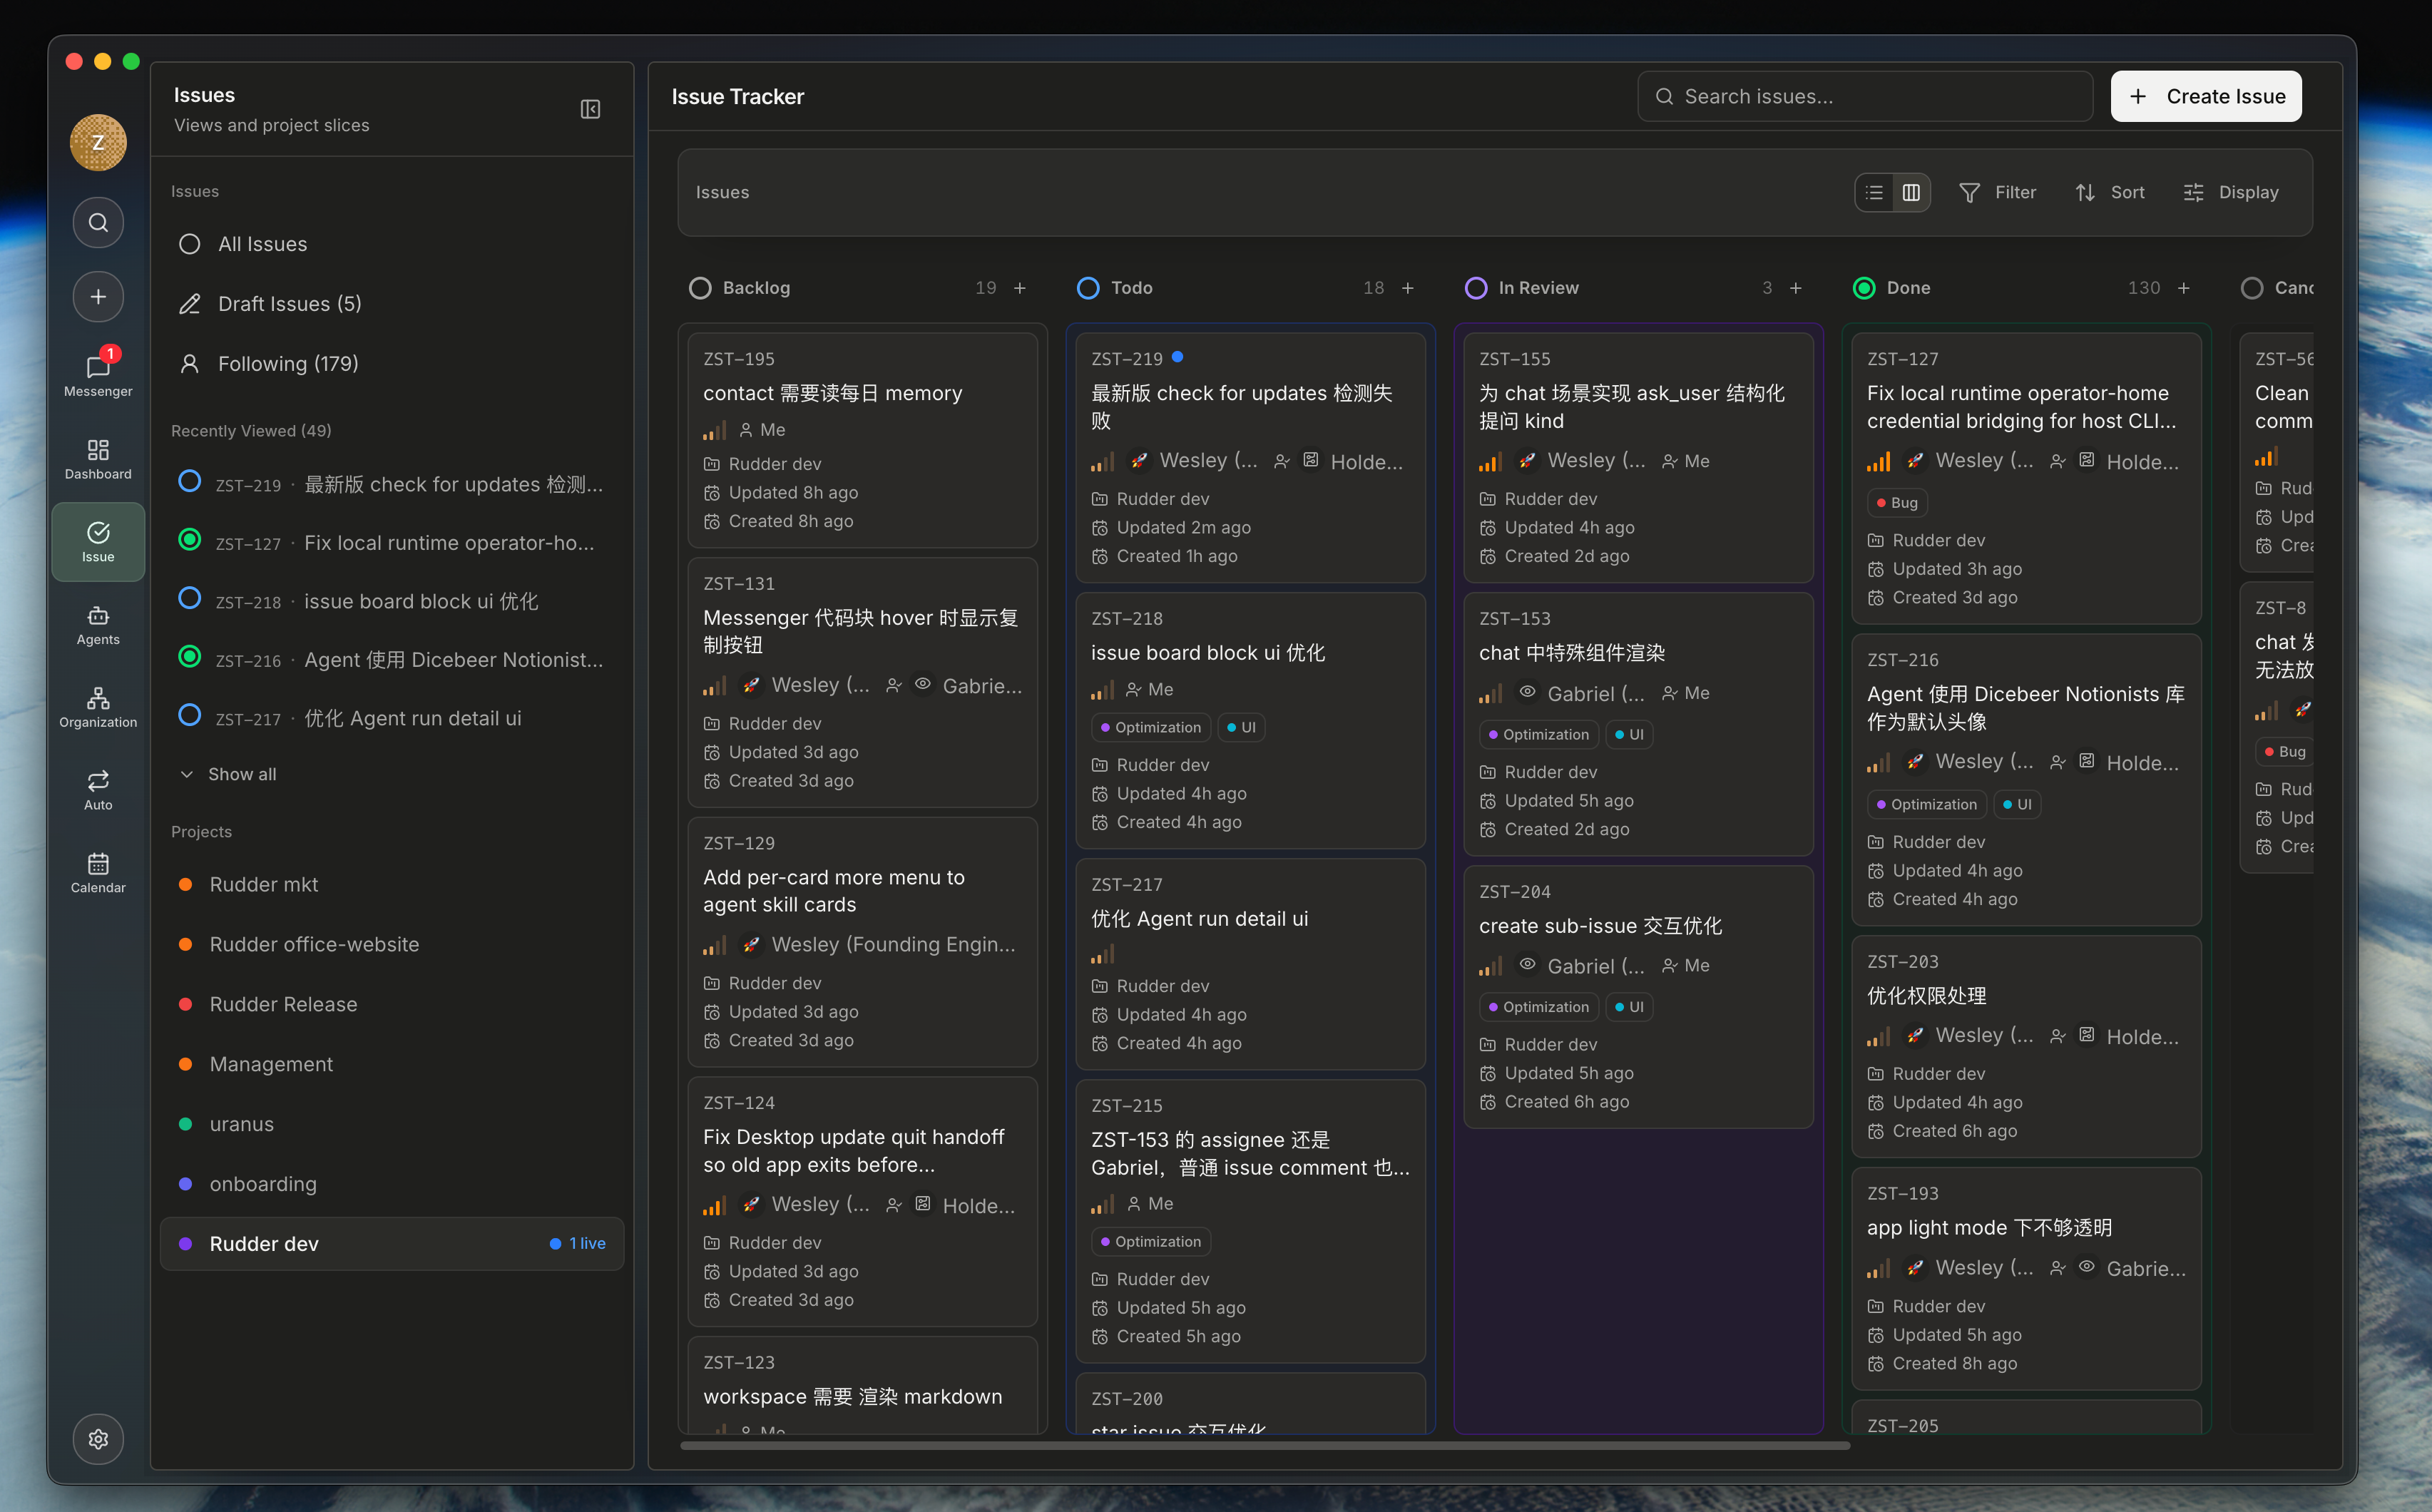Viewport: 2432px width, 1512px height.
Task: Open card ZST-193 app light mode
Action: tap(2026, 1278)
